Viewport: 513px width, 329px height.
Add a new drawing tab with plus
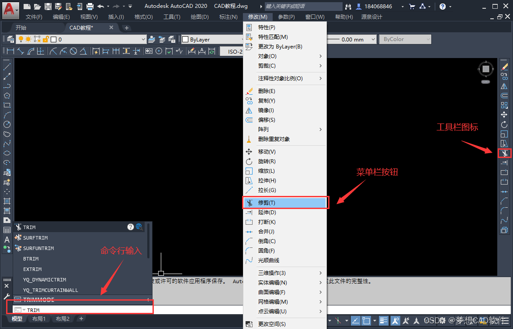127,28
